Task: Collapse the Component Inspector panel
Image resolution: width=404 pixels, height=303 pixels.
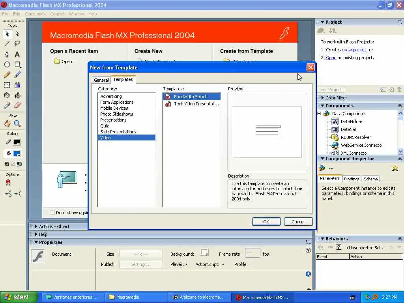Action: click(322, 159)
